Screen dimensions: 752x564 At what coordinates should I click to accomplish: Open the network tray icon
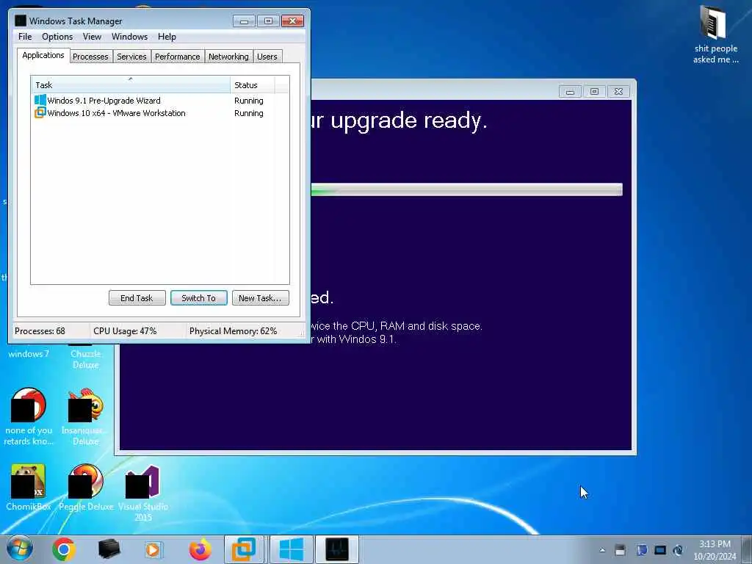click(x=660, y=550)
